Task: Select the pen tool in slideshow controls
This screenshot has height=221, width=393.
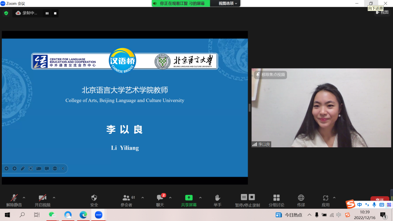Action: coord(23,168)
